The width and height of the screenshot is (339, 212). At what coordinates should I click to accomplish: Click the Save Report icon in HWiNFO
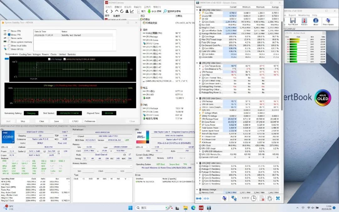pos(293,21)
